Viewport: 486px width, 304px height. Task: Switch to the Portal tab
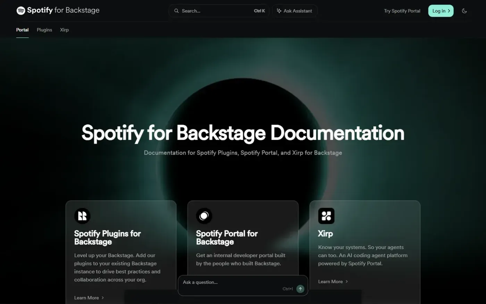pos(22,30)
